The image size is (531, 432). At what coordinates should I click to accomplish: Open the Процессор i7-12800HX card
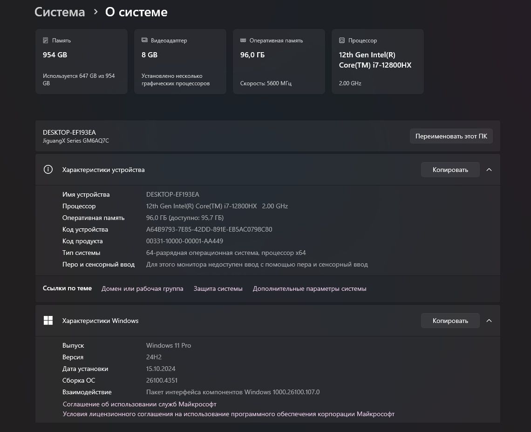click(x=378, y=62)
